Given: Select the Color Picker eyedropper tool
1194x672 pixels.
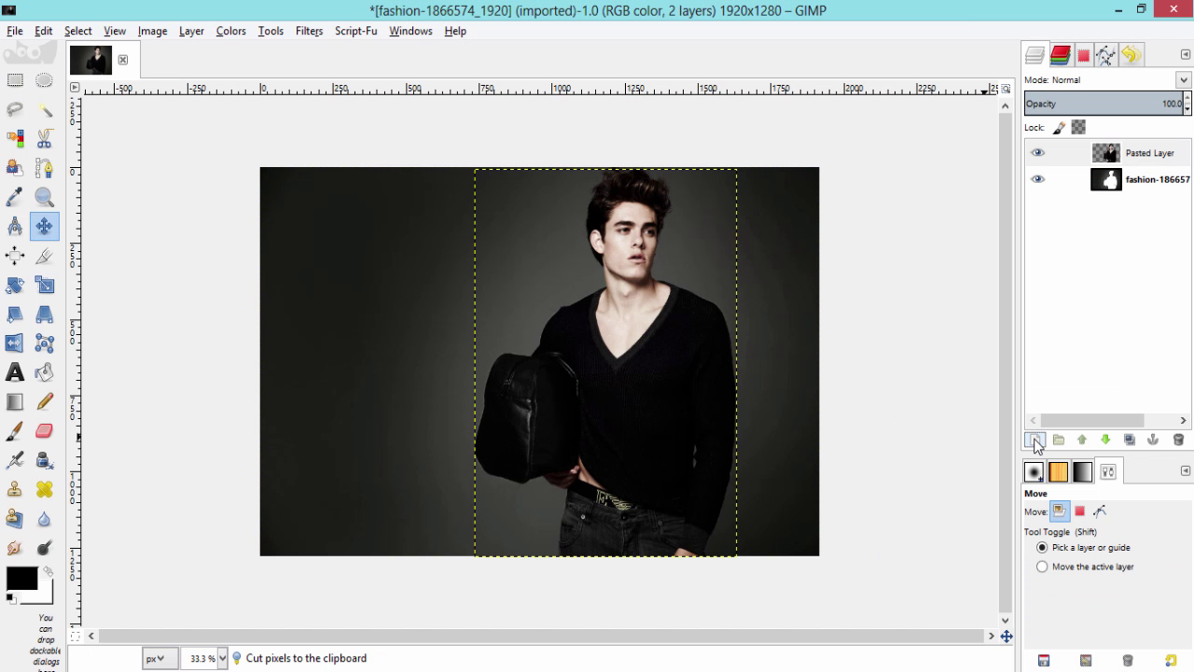Looking at the screenshot, I should pyautogui.click(x=15, y=197).
